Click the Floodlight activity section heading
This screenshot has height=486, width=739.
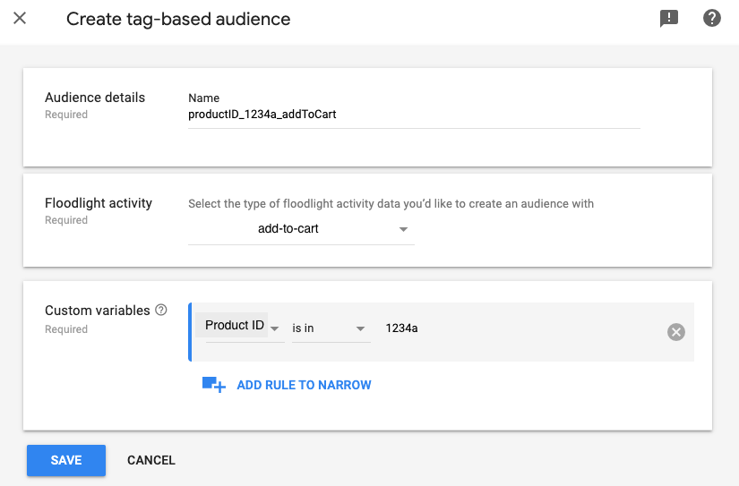(x=99, y=203)
